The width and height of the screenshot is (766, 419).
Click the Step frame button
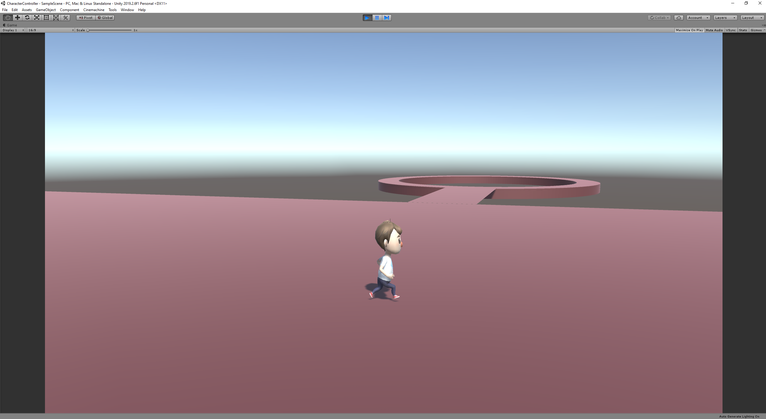pyautogui.click(x=386, y=18)
